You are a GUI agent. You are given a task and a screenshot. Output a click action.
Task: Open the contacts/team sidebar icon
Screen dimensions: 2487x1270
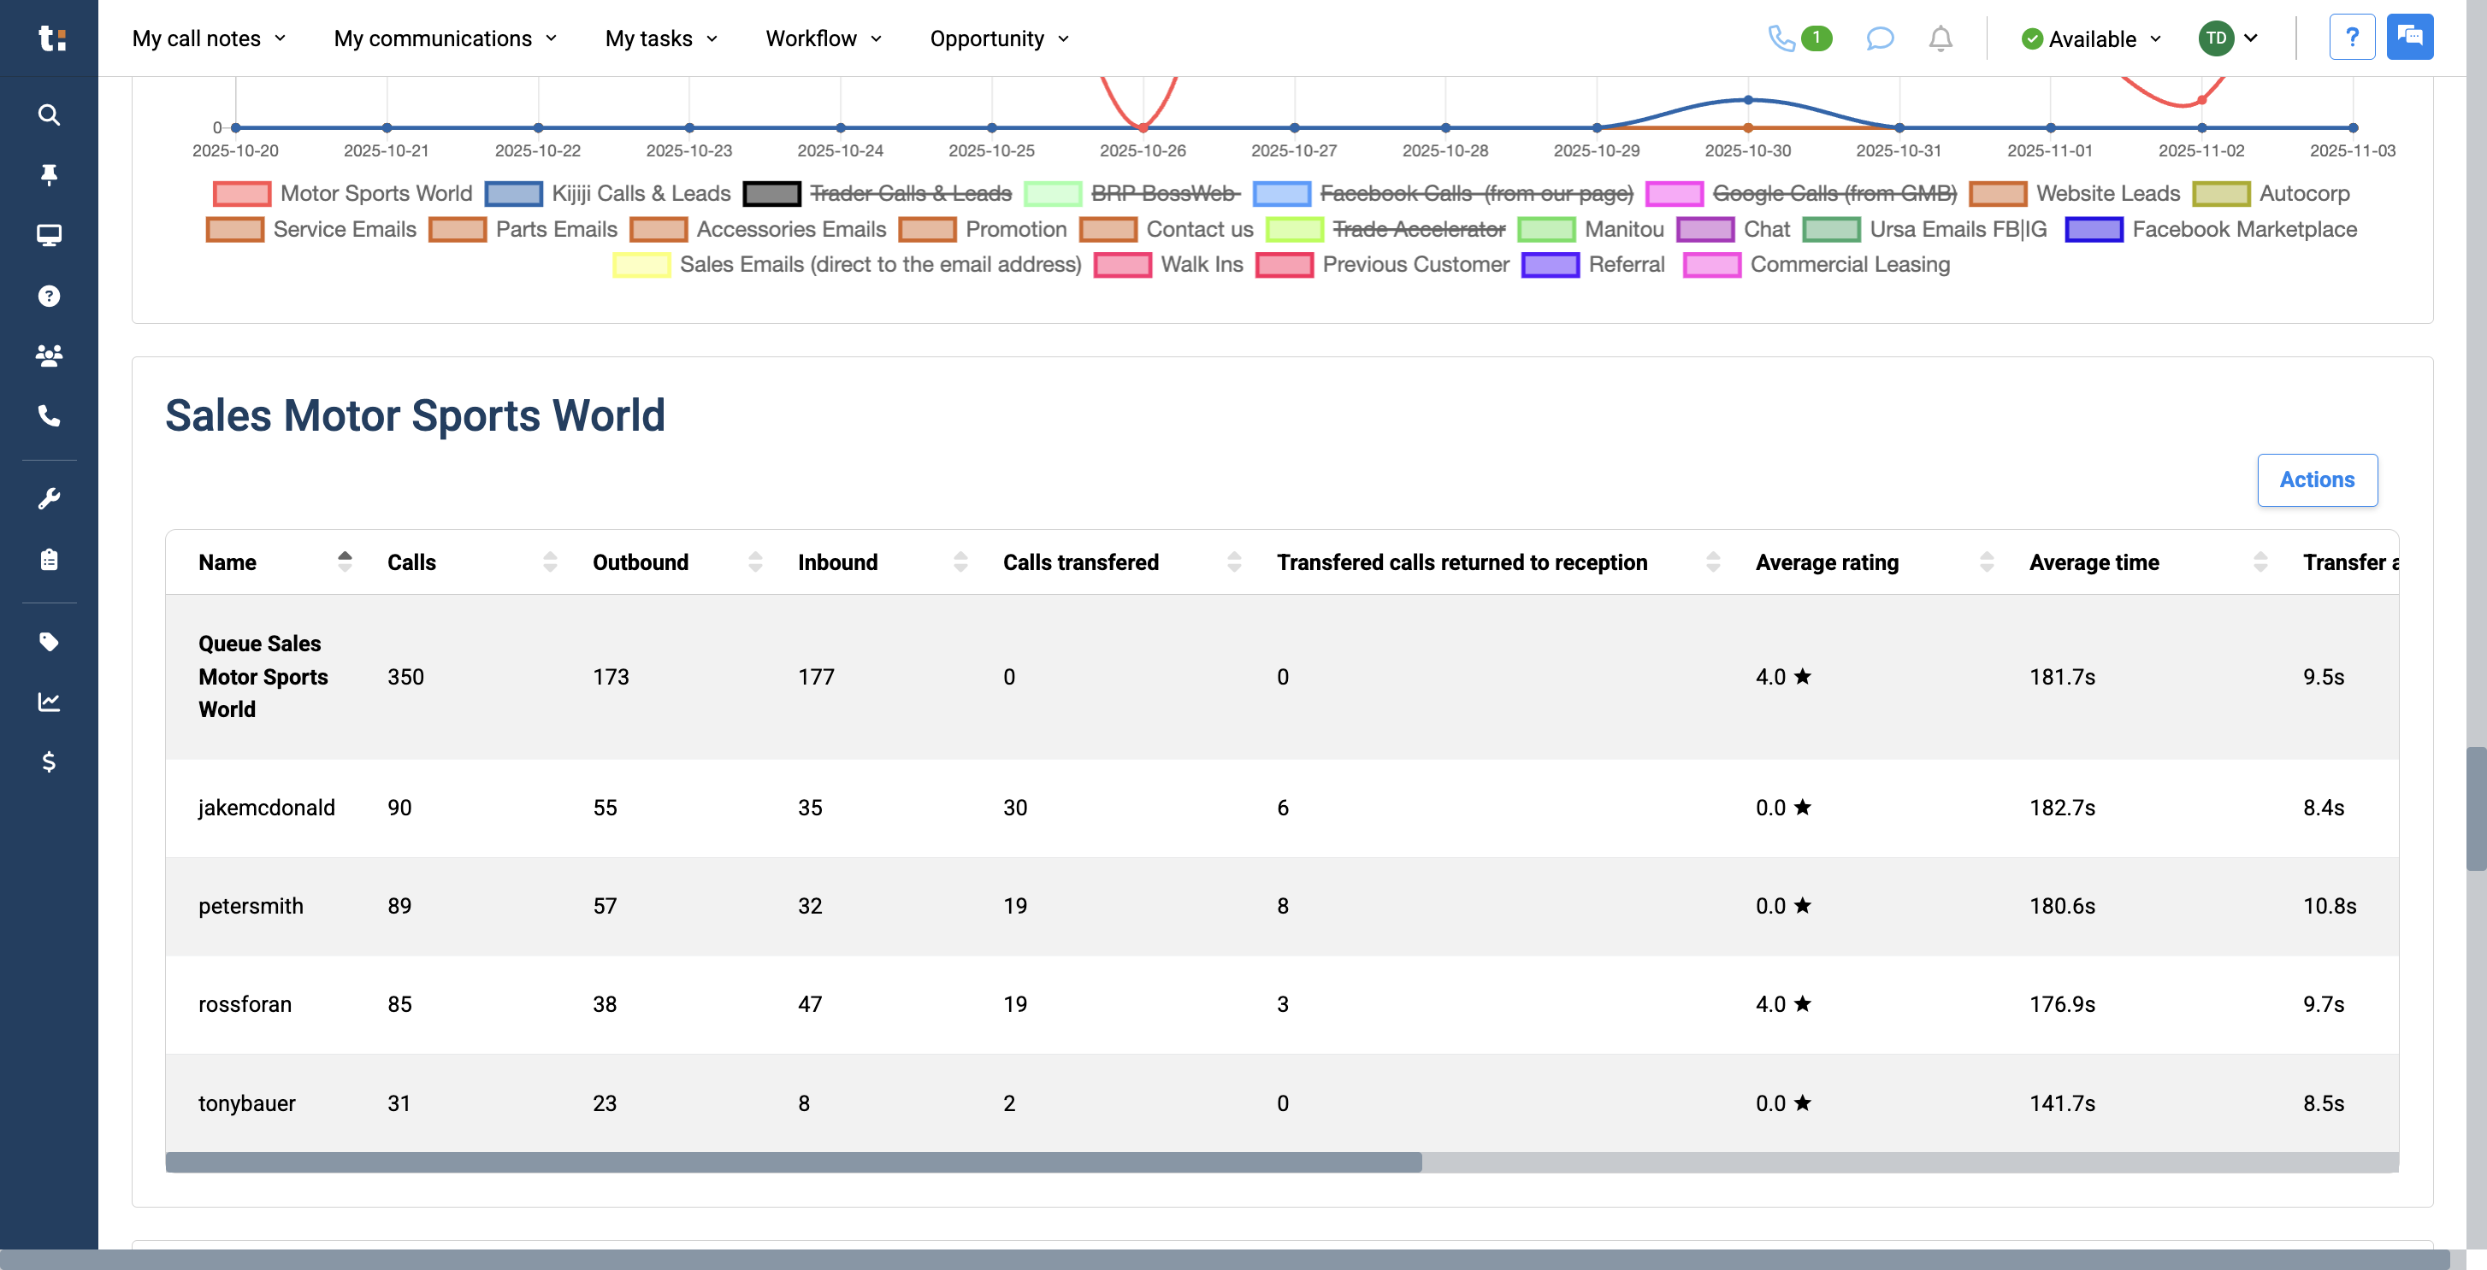point(48,356)
